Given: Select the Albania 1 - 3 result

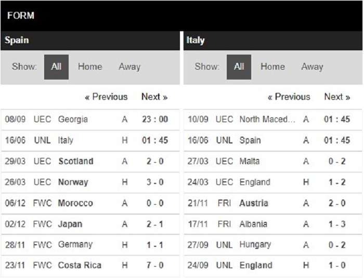Looking at the screenshot, I should click(337, 224).
